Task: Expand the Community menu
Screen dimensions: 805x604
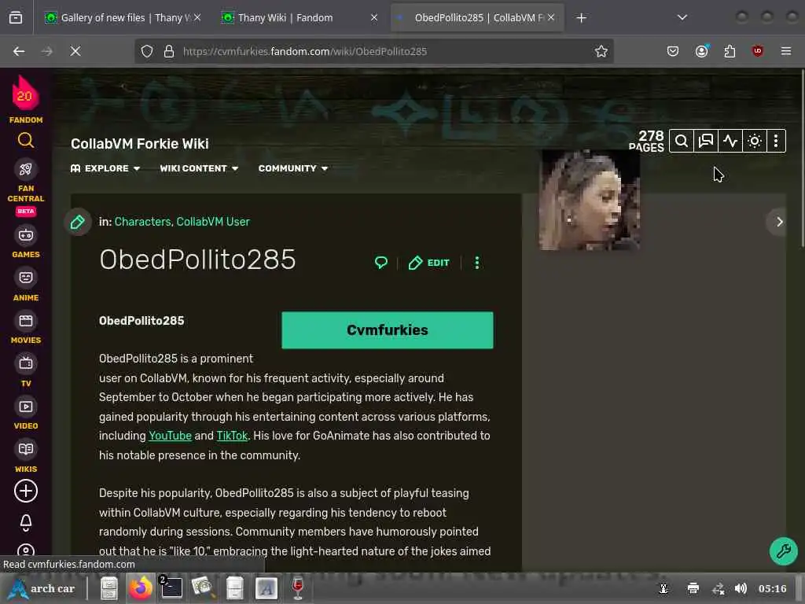Action: [292, 168]
